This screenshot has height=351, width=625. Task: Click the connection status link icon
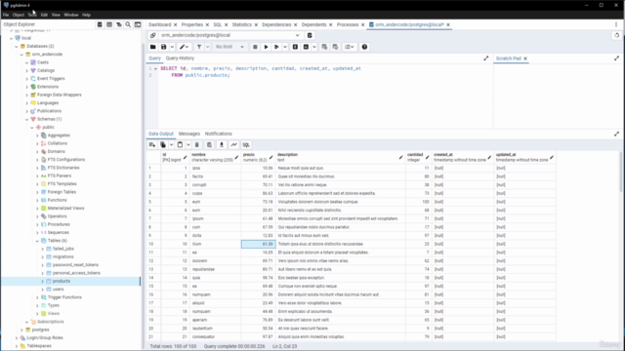point(152,35)
